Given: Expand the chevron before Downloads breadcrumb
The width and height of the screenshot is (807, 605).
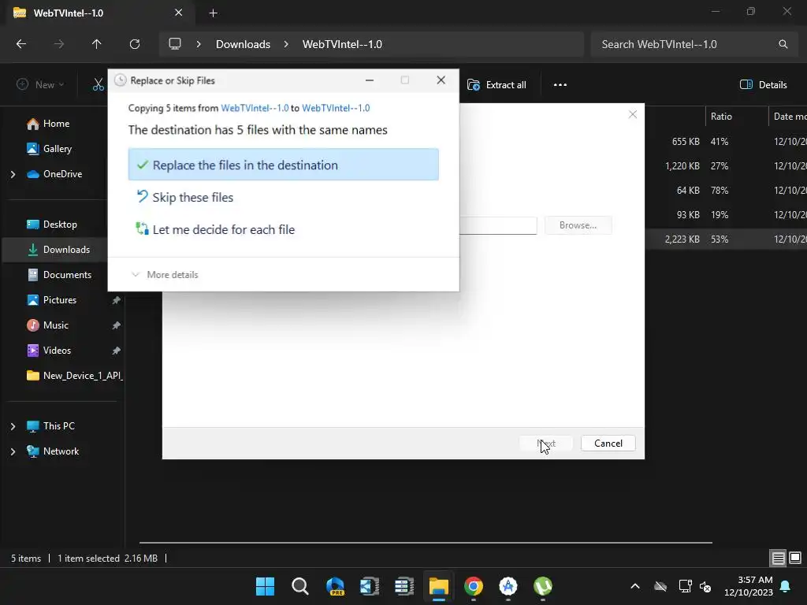Looking at the screenshot, I should [x=198, y=44].
